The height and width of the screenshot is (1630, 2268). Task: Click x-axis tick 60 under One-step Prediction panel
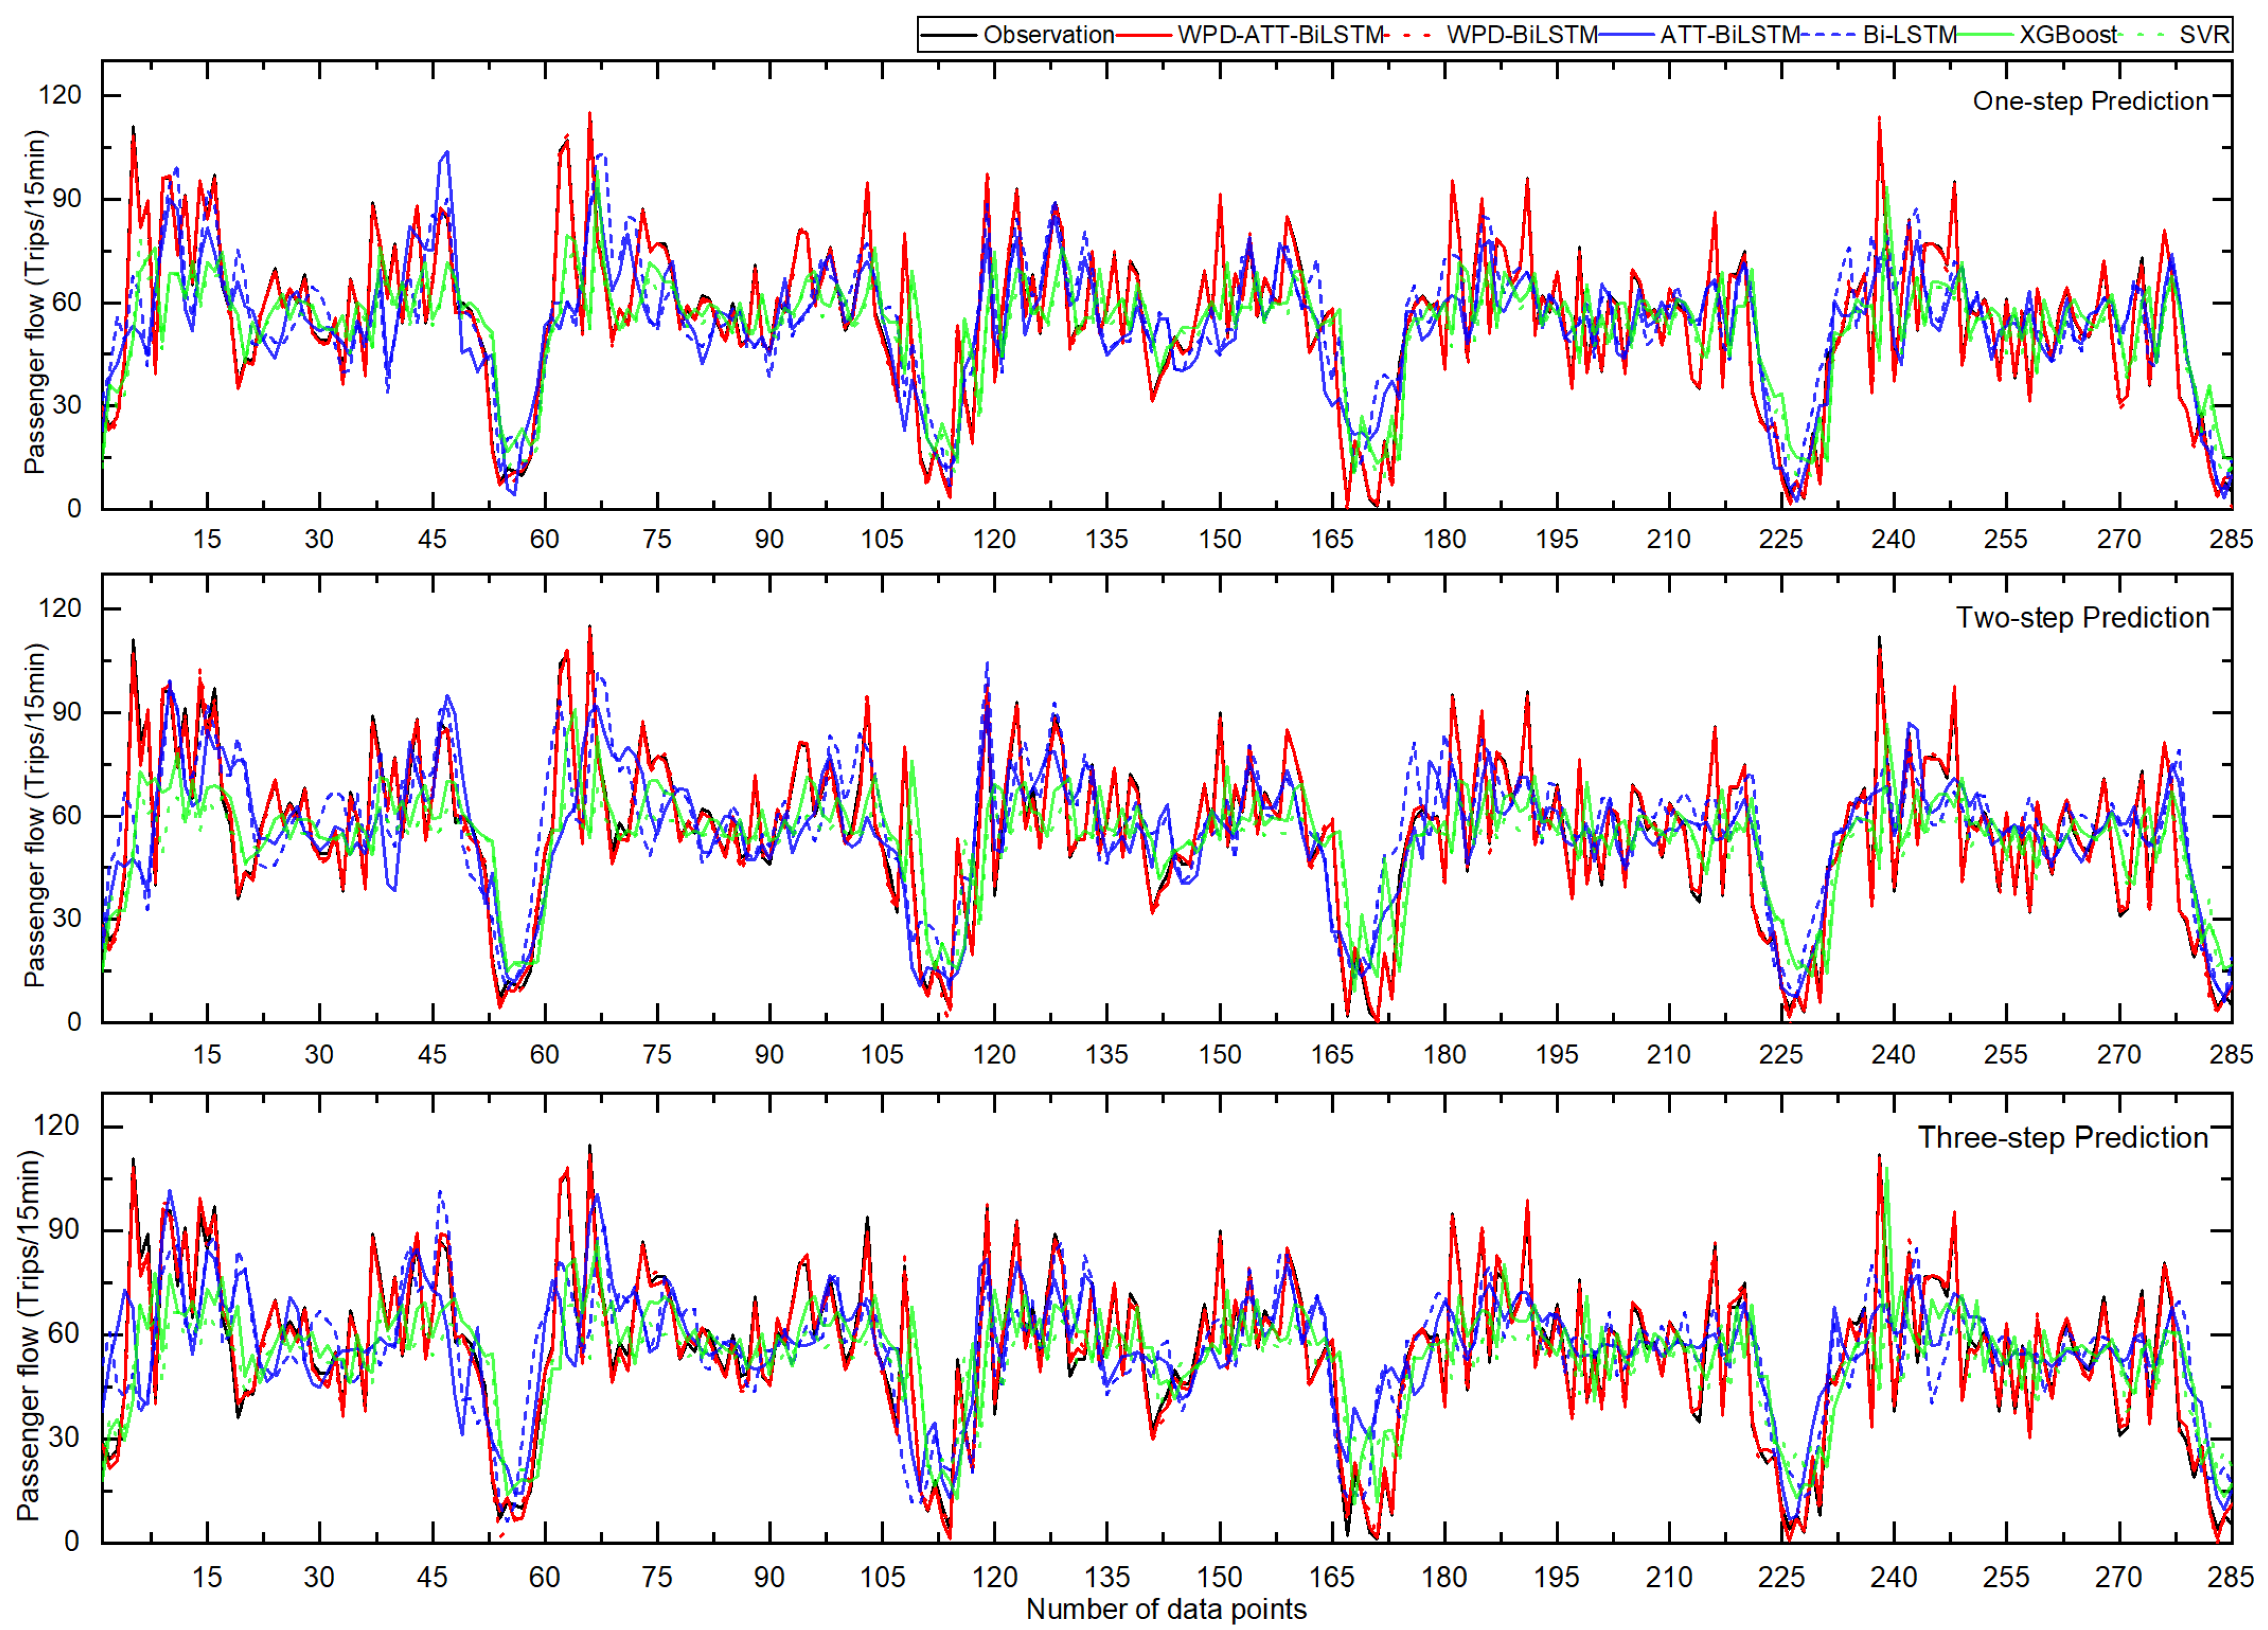[544, 539]
